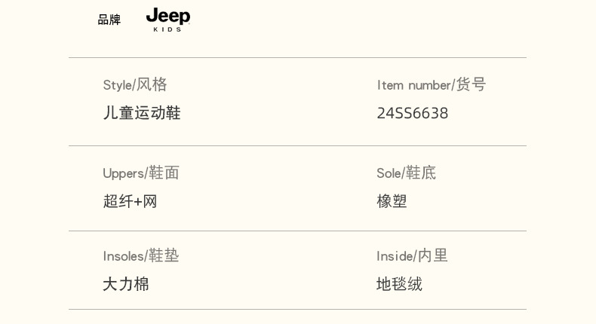Select the 儿童运动鞋 style value
Viewport: 596px width, 324px height.
coord(142,113)
